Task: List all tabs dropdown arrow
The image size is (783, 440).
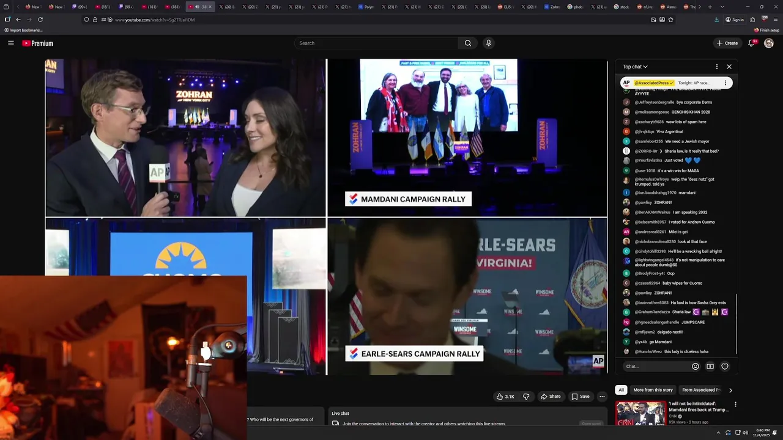Action: coord(722,7)
